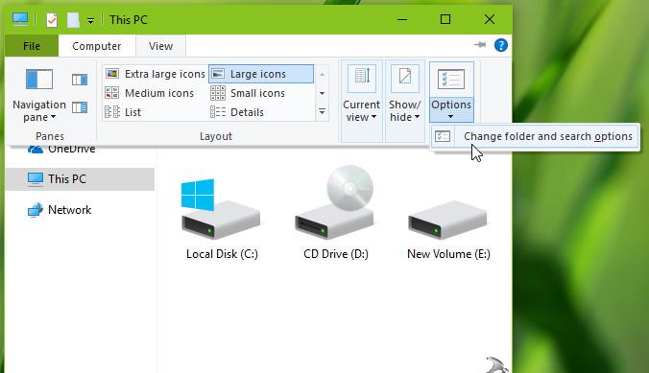Select This PC in navigation pane

(x=80, y=179)
